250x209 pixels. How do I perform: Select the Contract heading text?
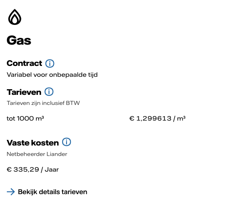pos(24,64)
